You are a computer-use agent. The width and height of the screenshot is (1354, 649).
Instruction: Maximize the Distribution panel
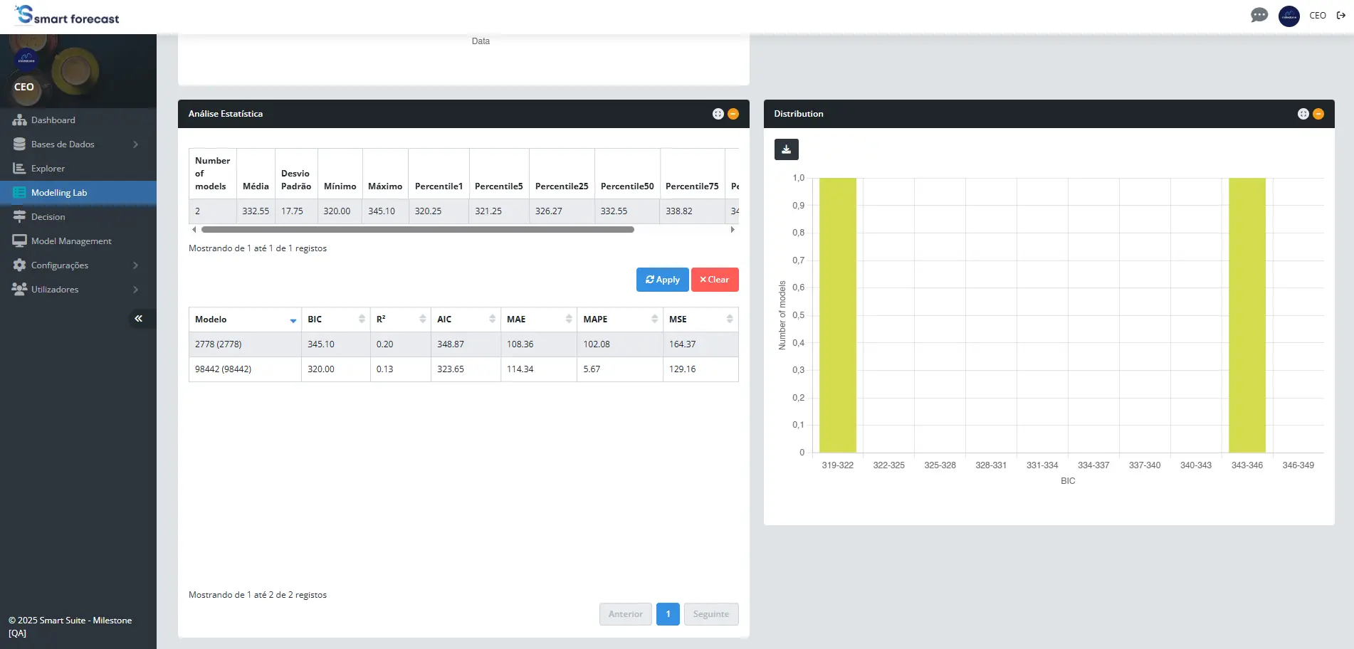[x=1303, y=114]
